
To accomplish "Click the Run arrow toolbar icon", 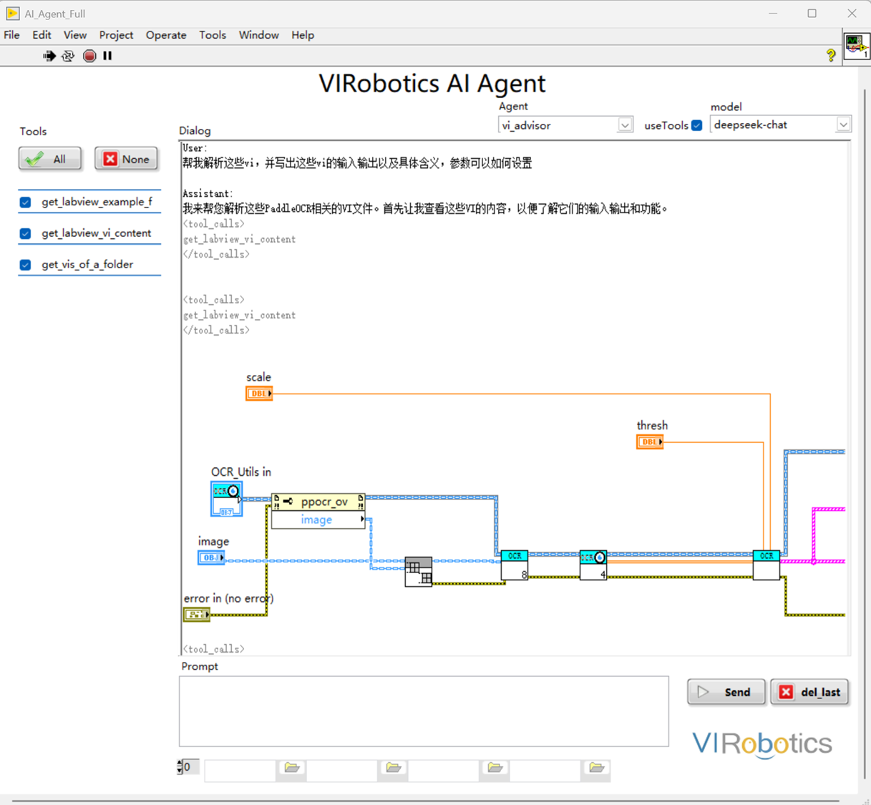I will coord(49,56).
